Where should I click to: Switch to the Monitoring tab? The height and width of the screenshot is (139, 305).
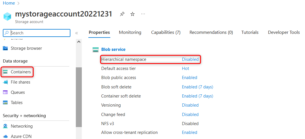coord(130,32)
